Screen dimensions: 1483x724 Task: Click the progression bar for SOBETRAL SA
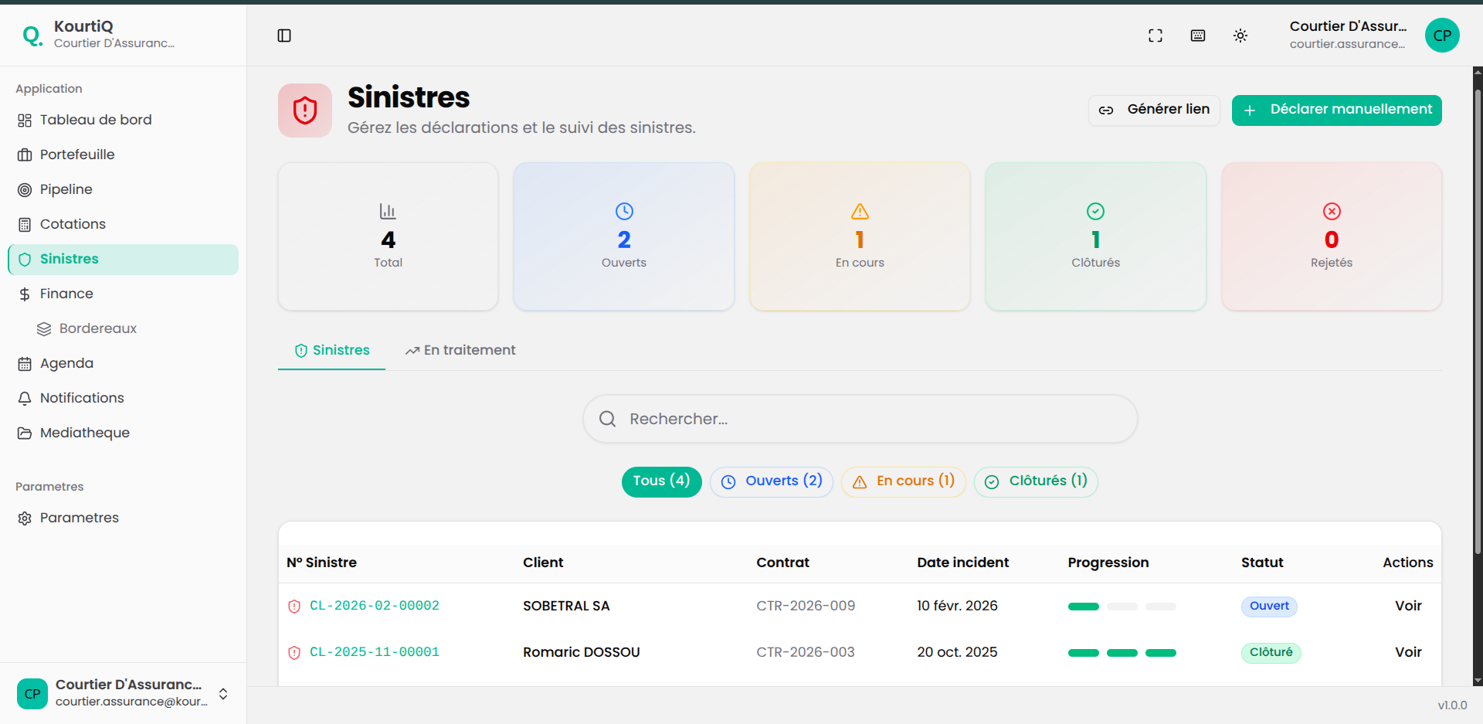point(1122,607)
